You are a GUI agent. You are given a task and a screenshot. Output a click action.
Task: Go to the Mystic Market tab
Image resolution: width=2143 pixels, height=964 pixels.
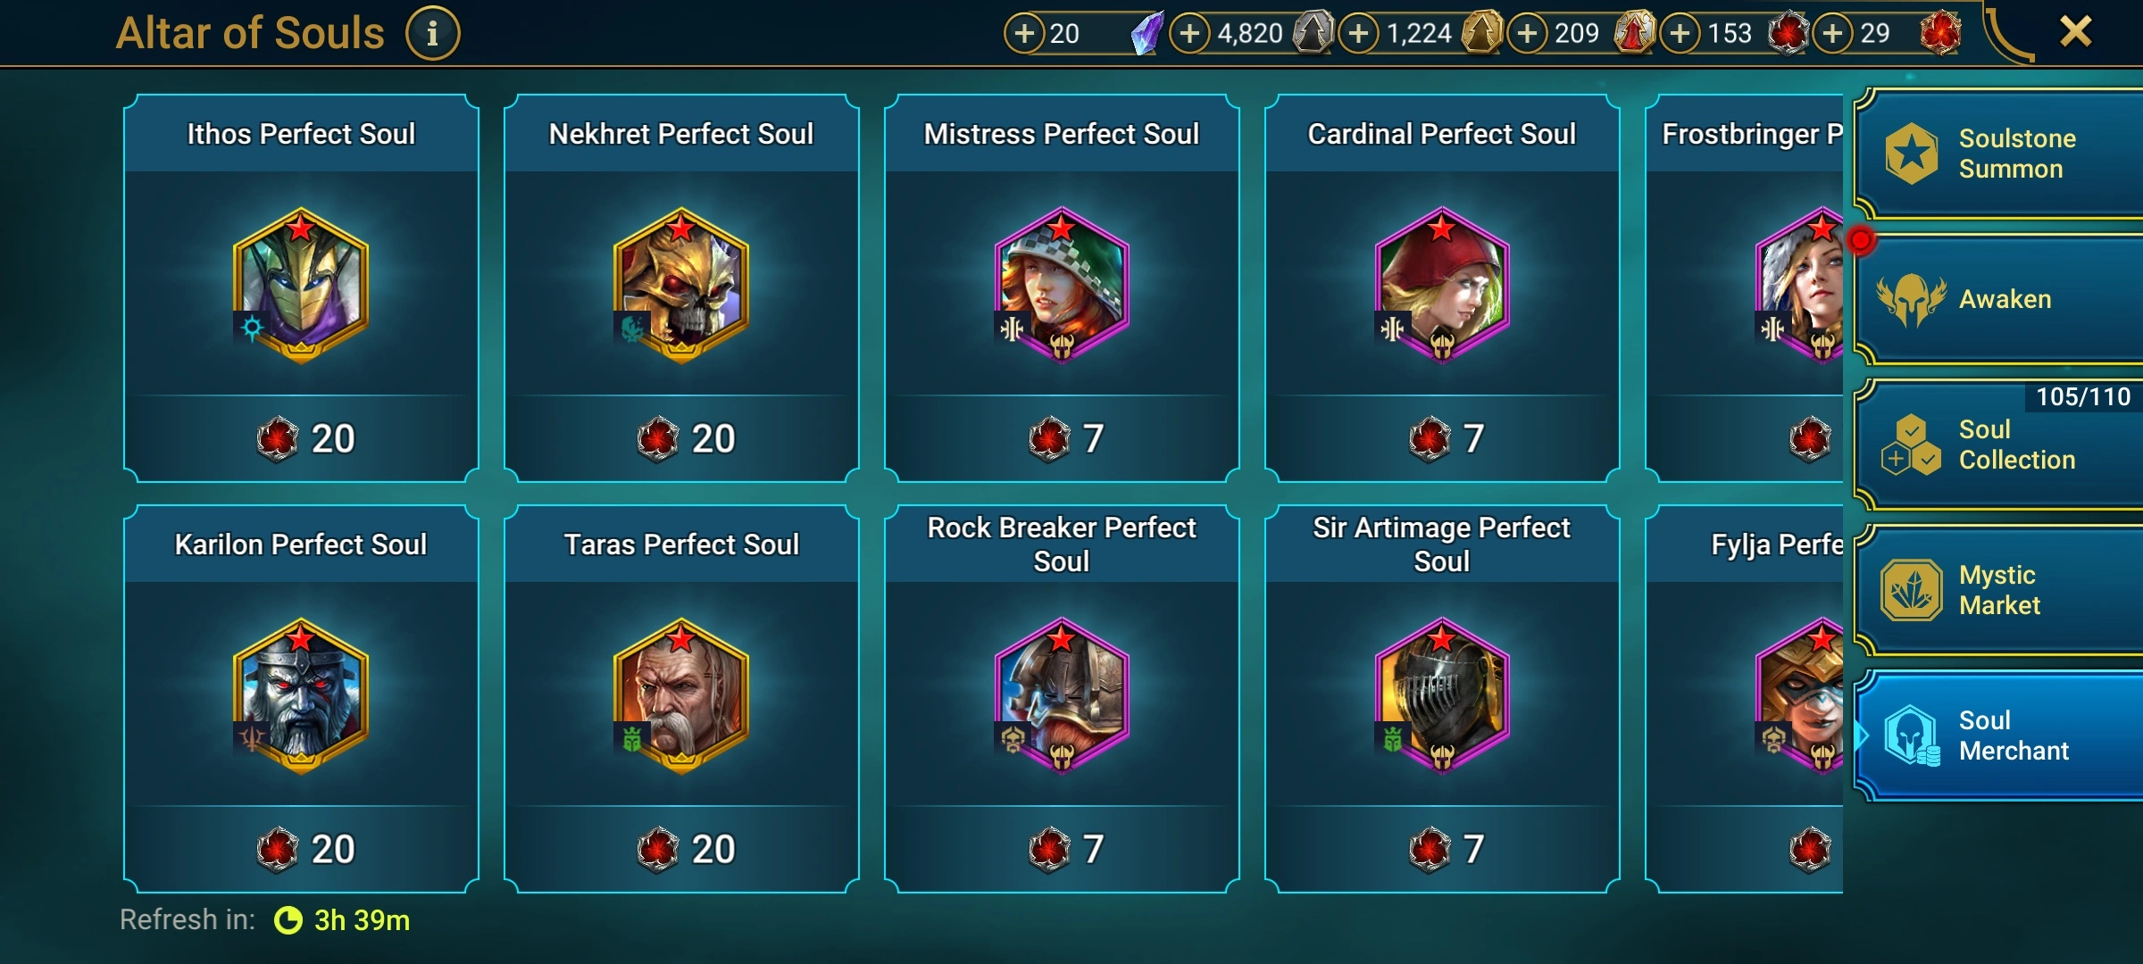2000,590
